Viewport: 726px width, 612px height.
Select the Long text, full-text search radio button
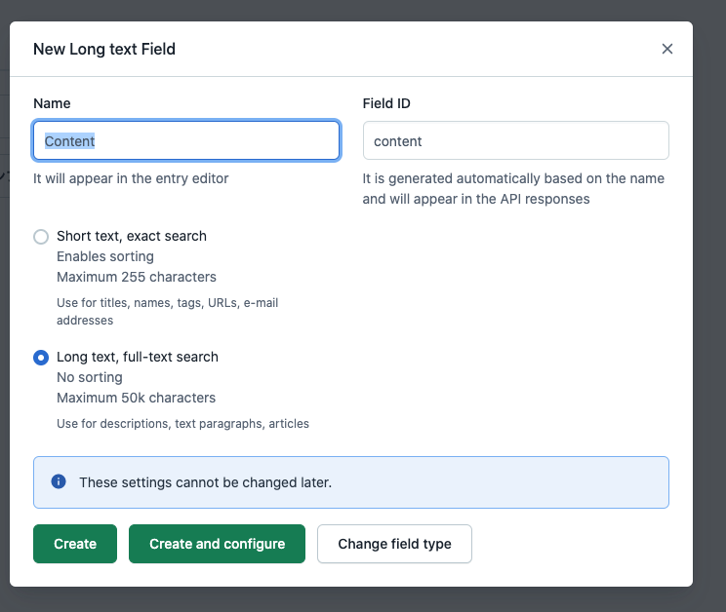point(41,358)
